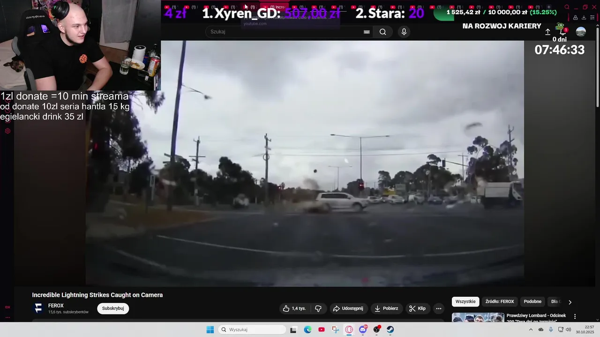
Task: Open FEROX channel name link
Action: 56,306
